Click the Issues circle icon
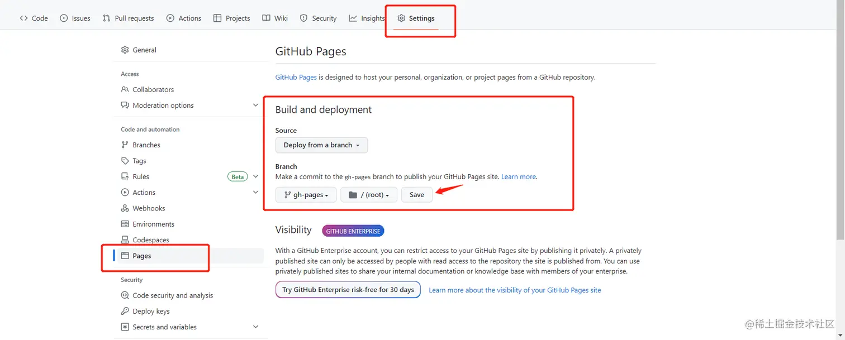The height and width of the screenshot is (340, 845). pyautogui.click(x=64, y=18)
